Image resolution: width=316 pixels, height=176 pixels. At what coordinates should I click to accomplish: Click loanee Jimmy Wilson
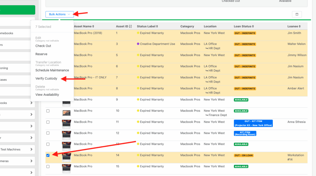point(297,55)
